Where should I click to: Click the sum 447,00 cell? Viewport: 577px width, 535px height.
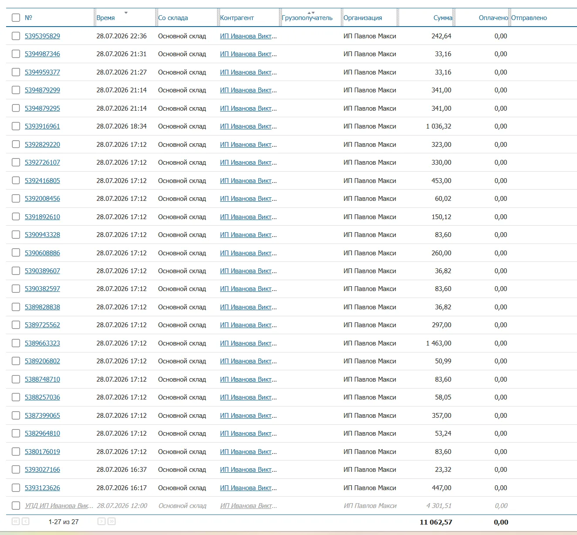coord(441,488)
